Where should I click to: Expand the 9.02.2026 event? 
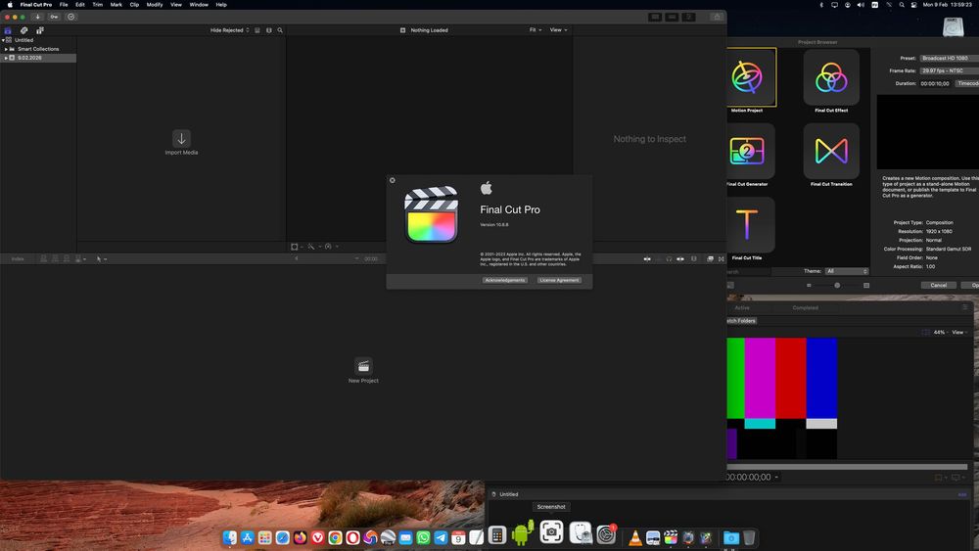pos(6,58)
